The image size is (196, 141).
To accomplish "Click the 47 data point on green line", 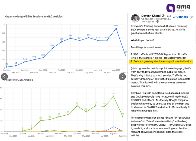I will point(77,106).
